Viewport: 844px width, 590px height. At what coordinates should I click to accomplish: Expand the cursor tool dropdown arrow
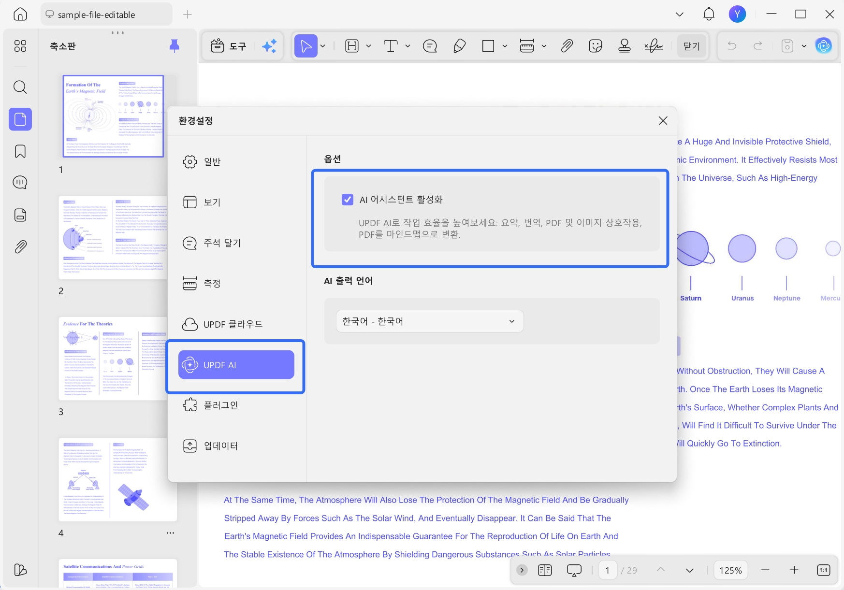323,46
